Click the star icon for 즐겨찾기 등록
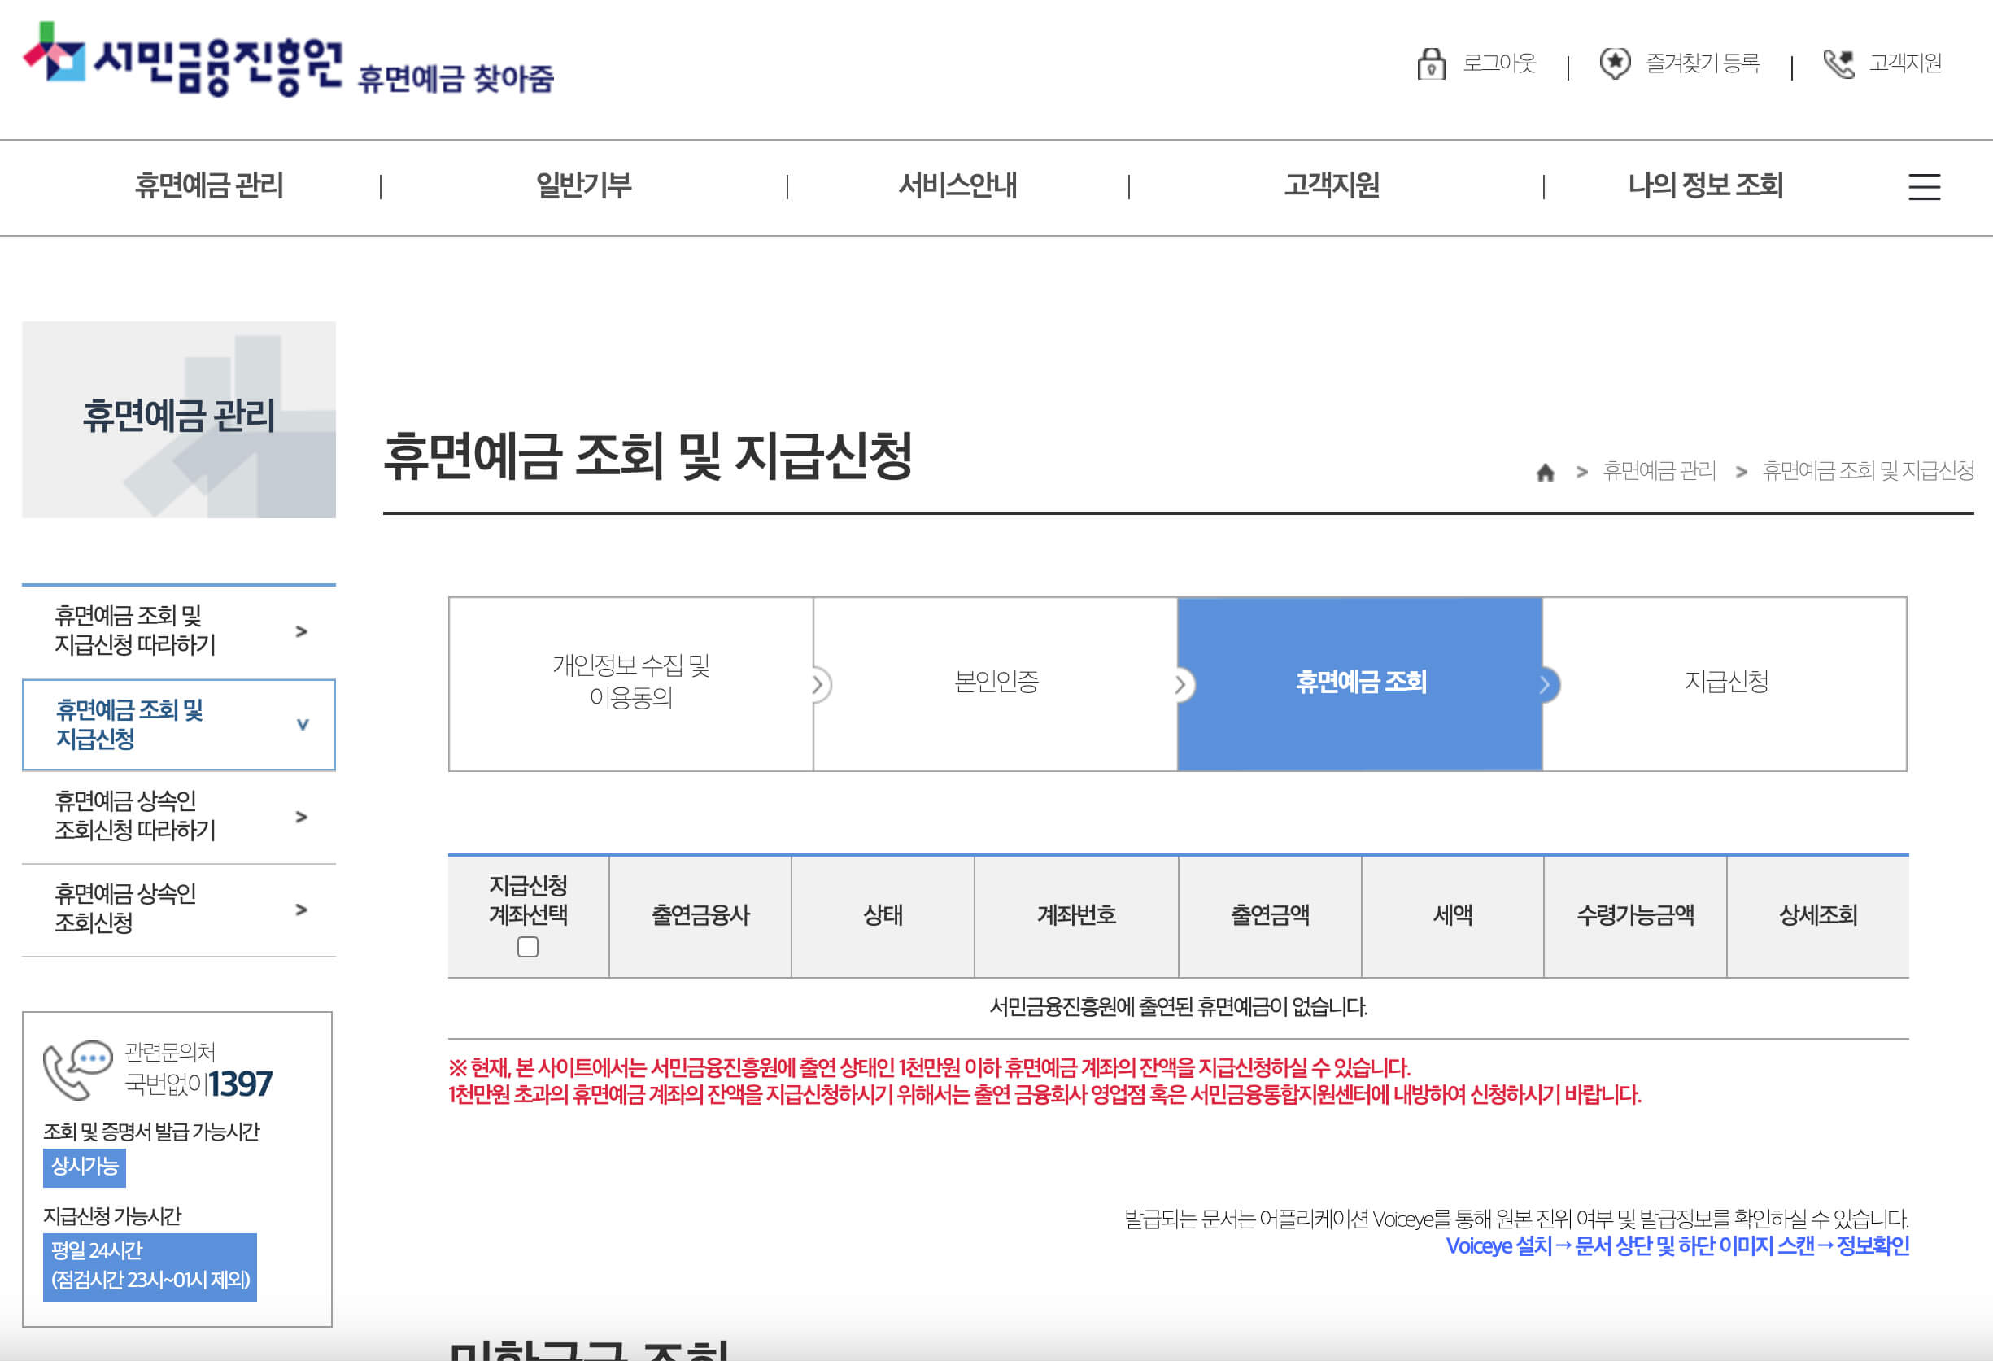Screen dimensions: 1993x1361 click(x=1616, y=63)
